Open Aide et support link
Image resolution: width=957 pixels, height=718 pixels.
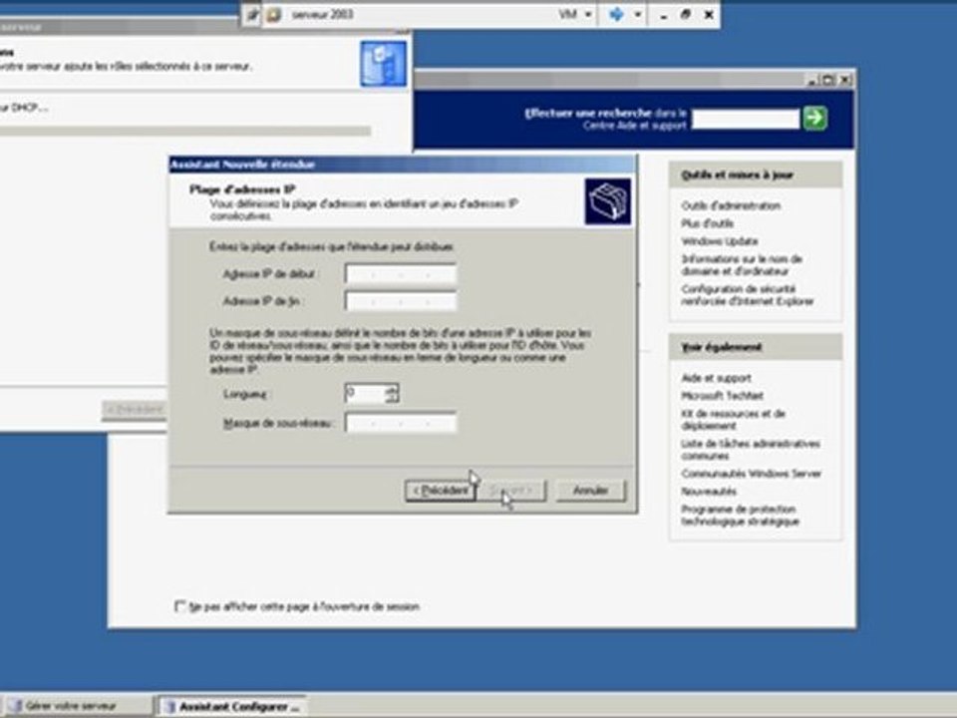pyautogui.click(x=716, y=378)
